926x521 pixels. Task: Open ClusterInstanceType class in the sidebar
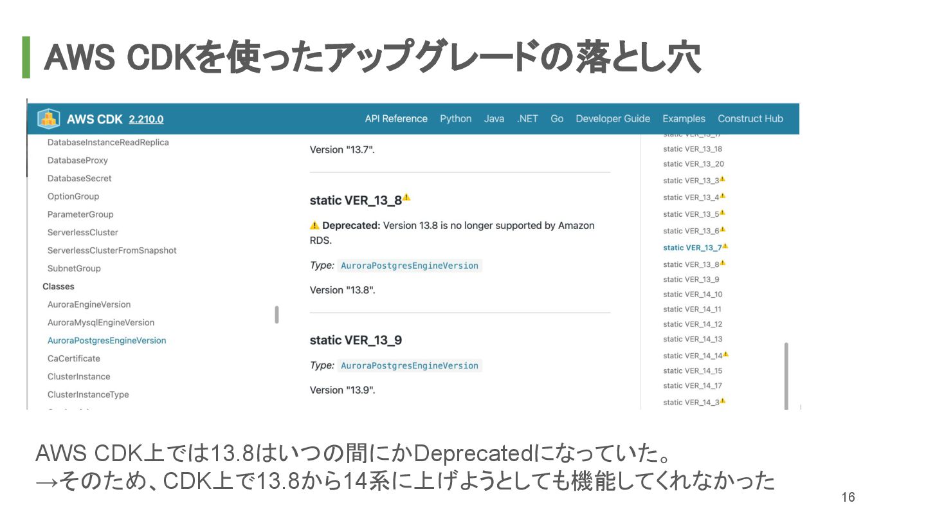click(x=88, y=394)
